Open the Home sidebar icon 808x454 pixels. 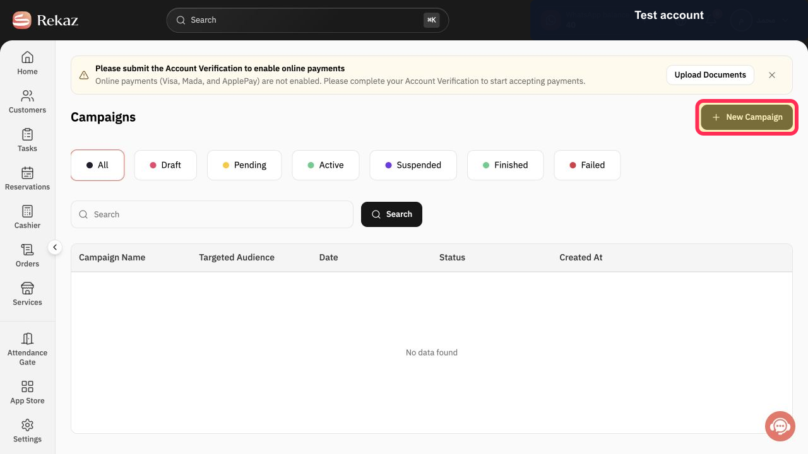(x=27, y=57)
